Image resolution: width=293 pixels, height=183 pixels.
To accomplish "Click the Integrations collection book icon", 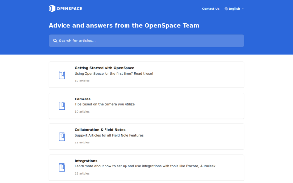I will [x=62, y=167].
